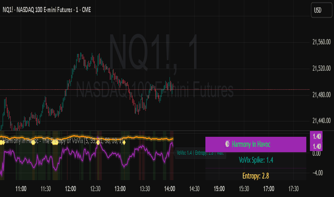Image resolution: width=334 pixels, height=197 pixels.
Task: Click the 21,520.00 price scale label
Action: click(x=321, y=68)
